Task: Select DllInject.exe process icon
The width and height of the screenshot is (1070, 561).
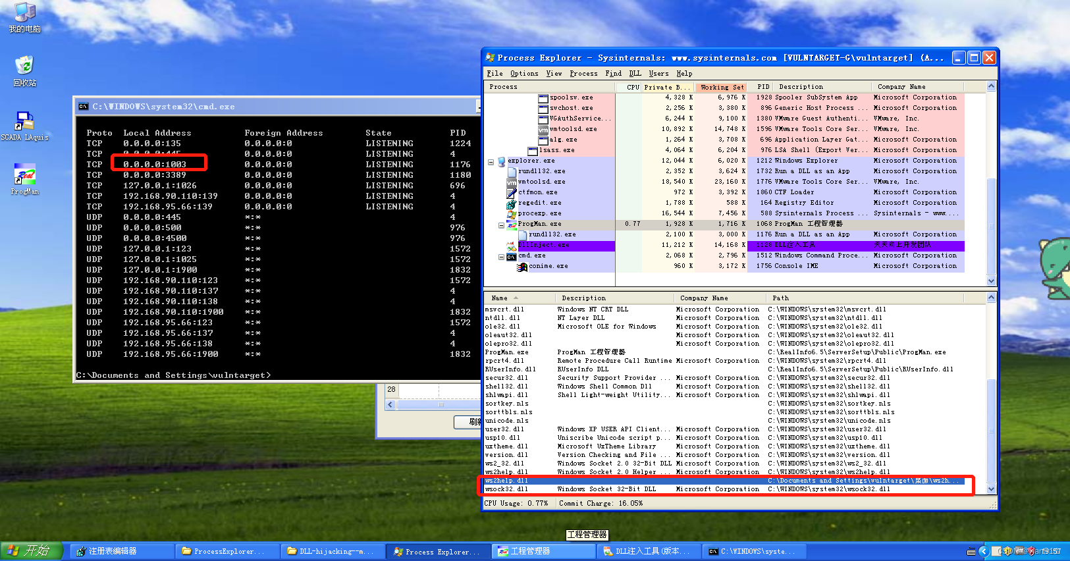Action: tap(512, 245)
